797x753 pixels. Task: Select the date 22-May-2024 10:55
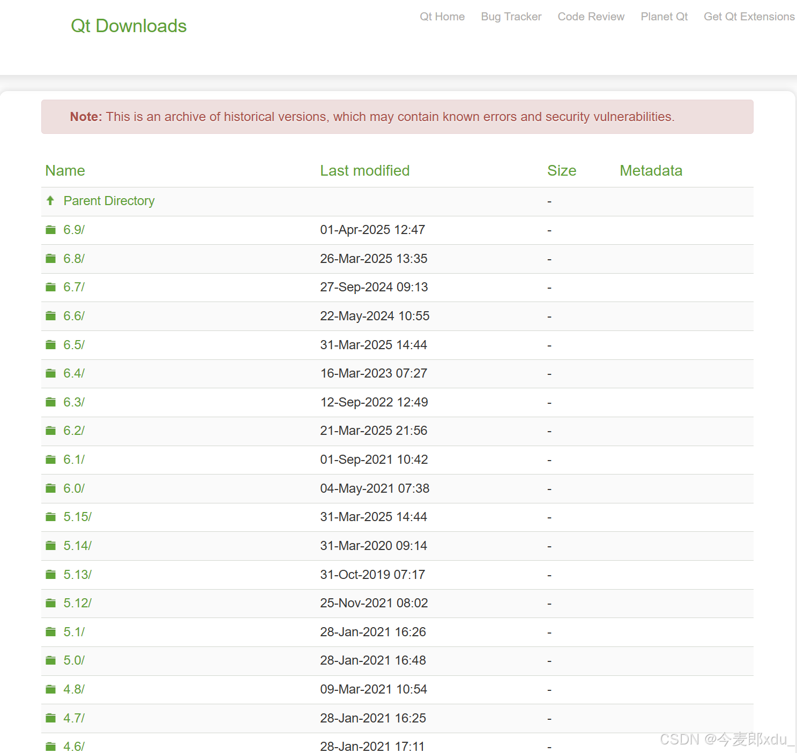point(375,316)
